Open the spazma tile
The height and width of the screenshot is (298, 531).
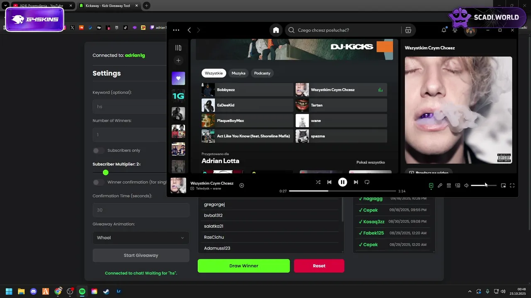[341, 136]
